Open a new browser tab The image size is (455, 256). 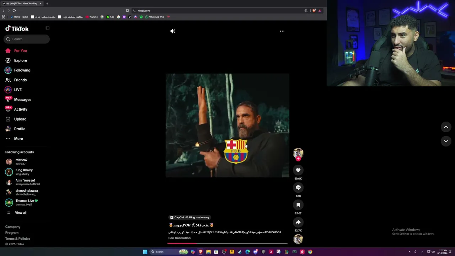[x=47, y=4]
